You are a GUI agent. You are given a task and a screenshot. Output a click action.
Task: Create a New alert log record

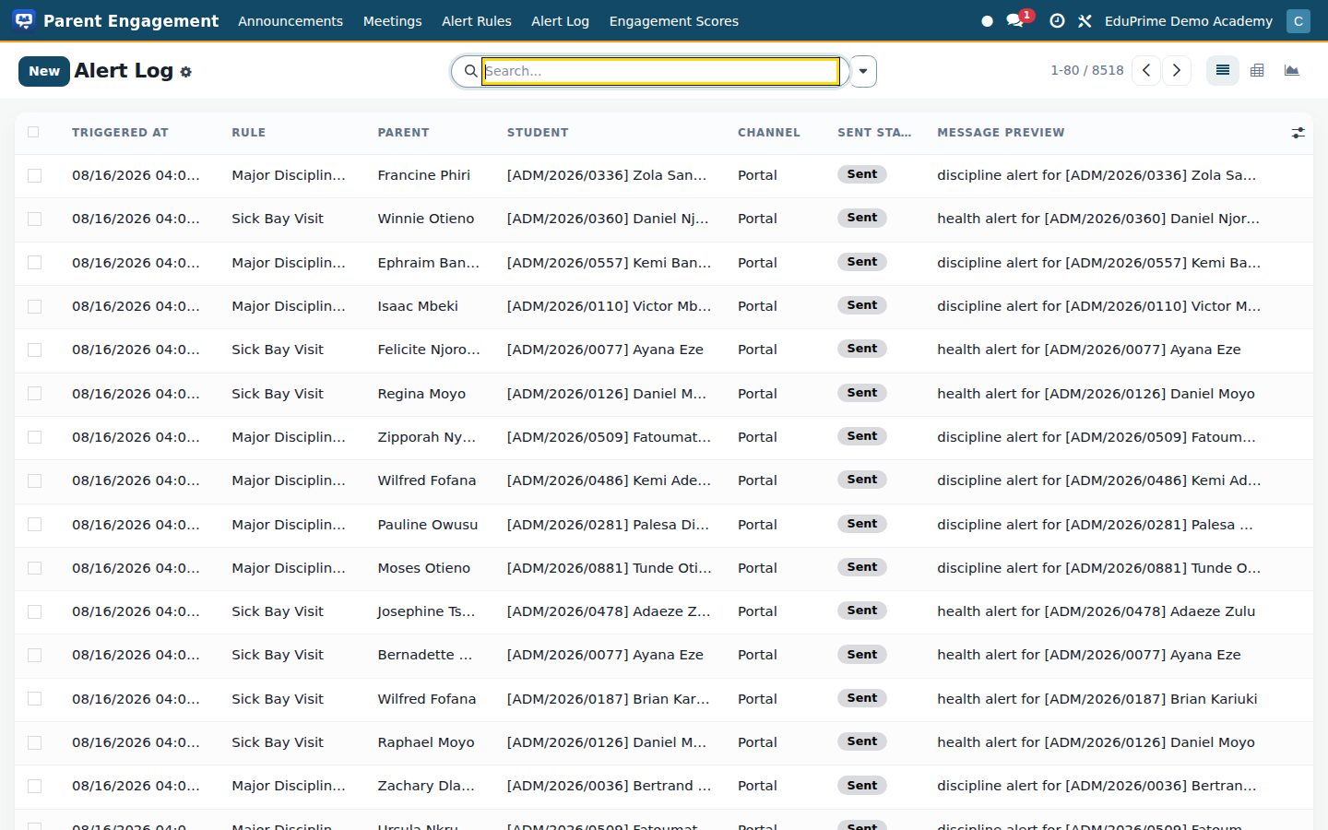(44, 71)
